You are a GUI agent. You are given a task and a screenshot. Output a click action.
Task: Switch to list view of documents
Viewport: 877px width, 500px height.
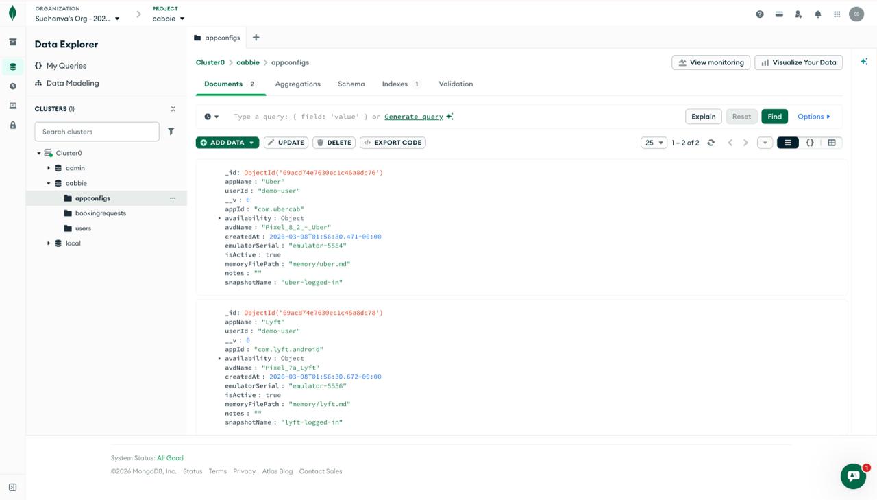(x=788, y=143)
